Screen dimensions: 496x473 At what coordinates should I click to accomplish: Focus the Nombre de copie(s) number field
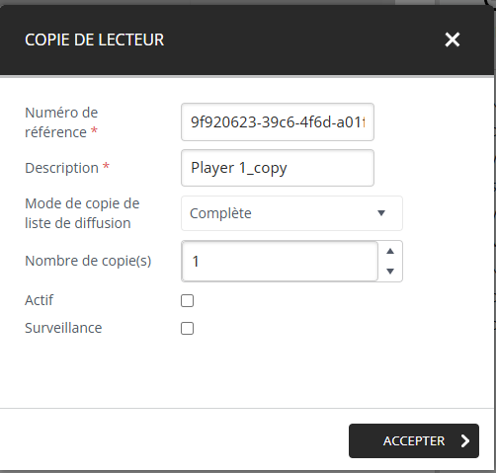coord(280,261)
